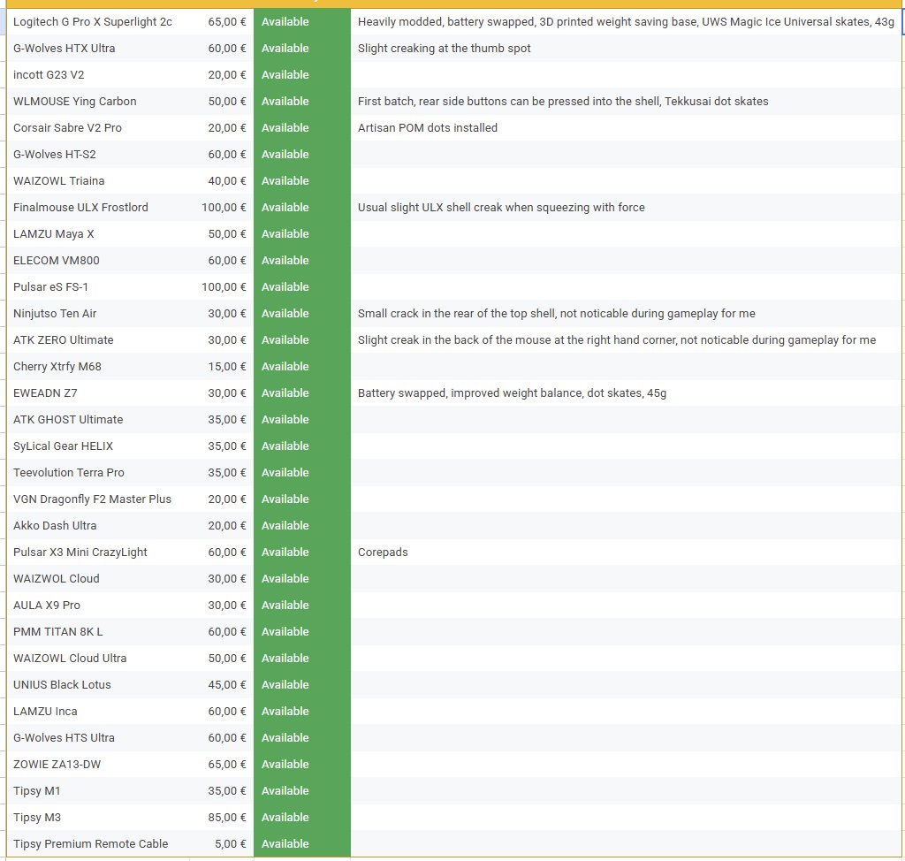The width and height of the screenshot is (905, 861).
Task: Select the incott G23 V2 cell
Action: click(x=98, y=75)
